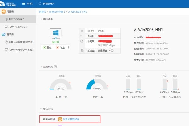Click the 内存：2G label

98,97
